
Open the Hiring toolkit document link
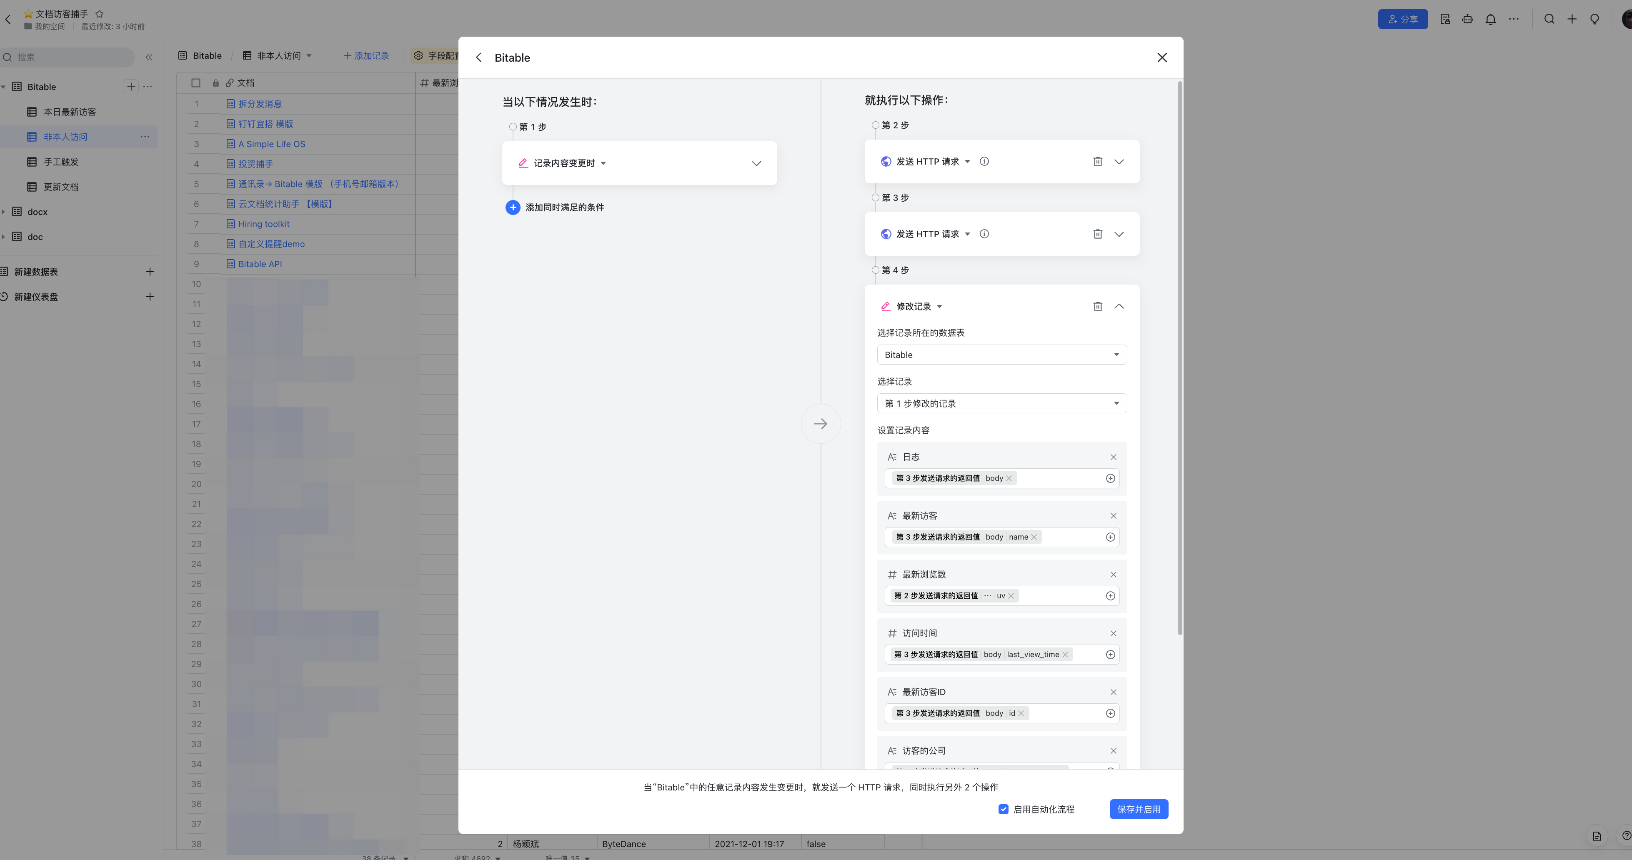[x=263, y=224]
